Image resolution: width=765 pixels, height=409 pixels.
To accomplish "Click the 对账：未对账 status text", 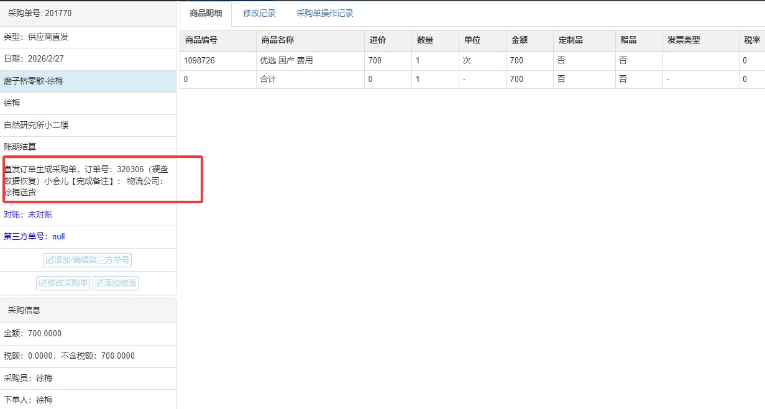I will [28, 214].
